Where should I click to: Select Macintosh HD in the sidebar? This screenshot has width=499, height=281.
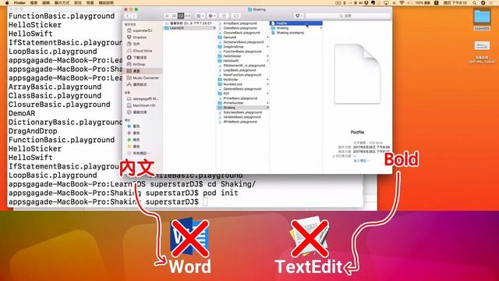141,105
